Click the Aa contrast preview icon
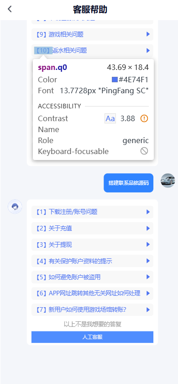178x384 pixels. click(x=110, y=118)
